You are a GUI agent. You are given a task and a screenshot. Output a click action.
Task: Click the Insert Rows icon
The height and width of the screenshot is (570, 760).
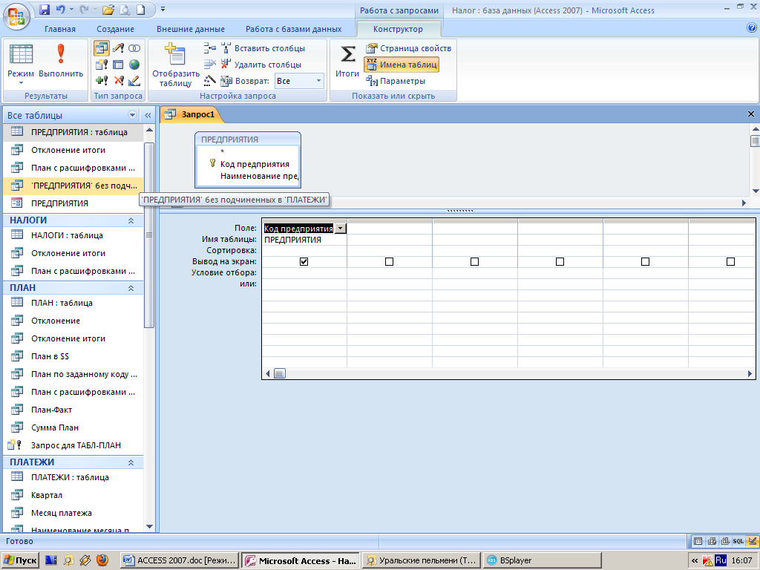[210, 48]
